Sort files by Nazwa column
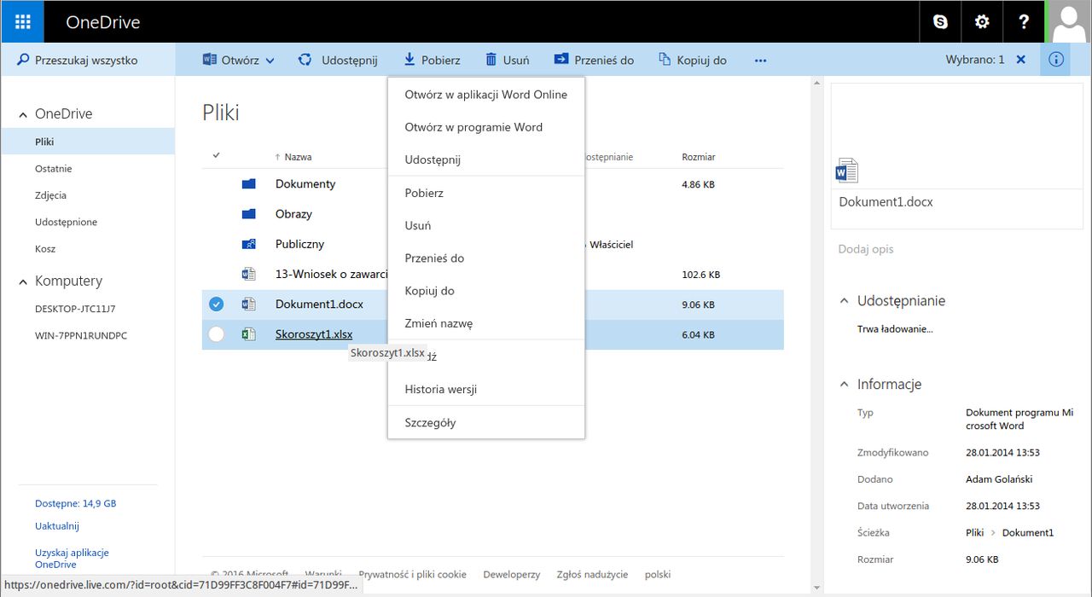 pos(298,157)
